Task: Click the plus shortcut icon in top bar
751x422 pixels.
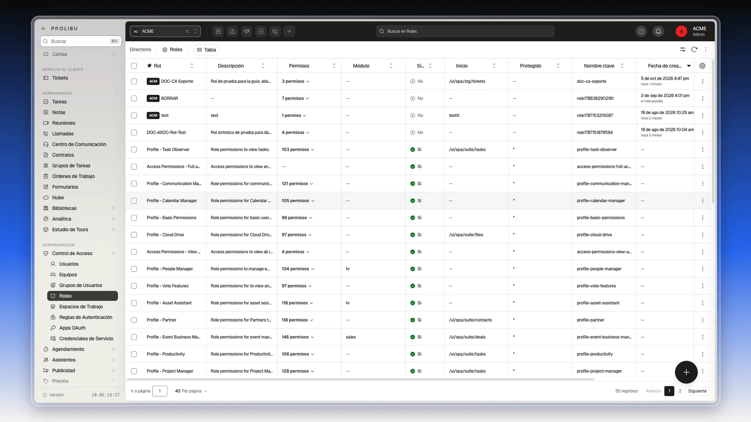Action: point(289,31)
